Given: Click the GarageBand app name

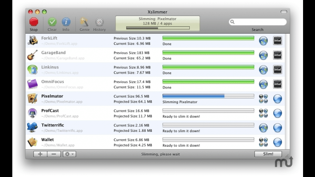Looking at the screenshot, I should point(54,52).
